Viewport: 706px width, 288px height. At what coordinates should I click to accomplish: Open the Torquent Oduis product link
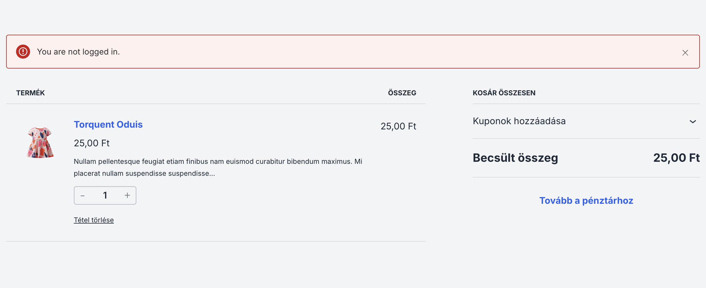(x=108, y=124)
